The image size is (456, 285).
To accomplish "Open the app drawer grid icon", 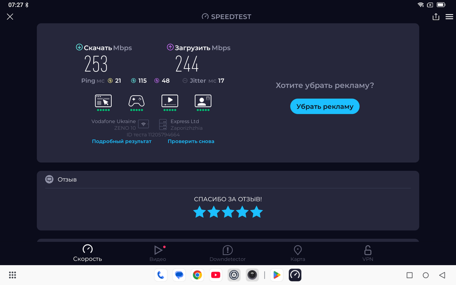I will click(x=12, y=275).
